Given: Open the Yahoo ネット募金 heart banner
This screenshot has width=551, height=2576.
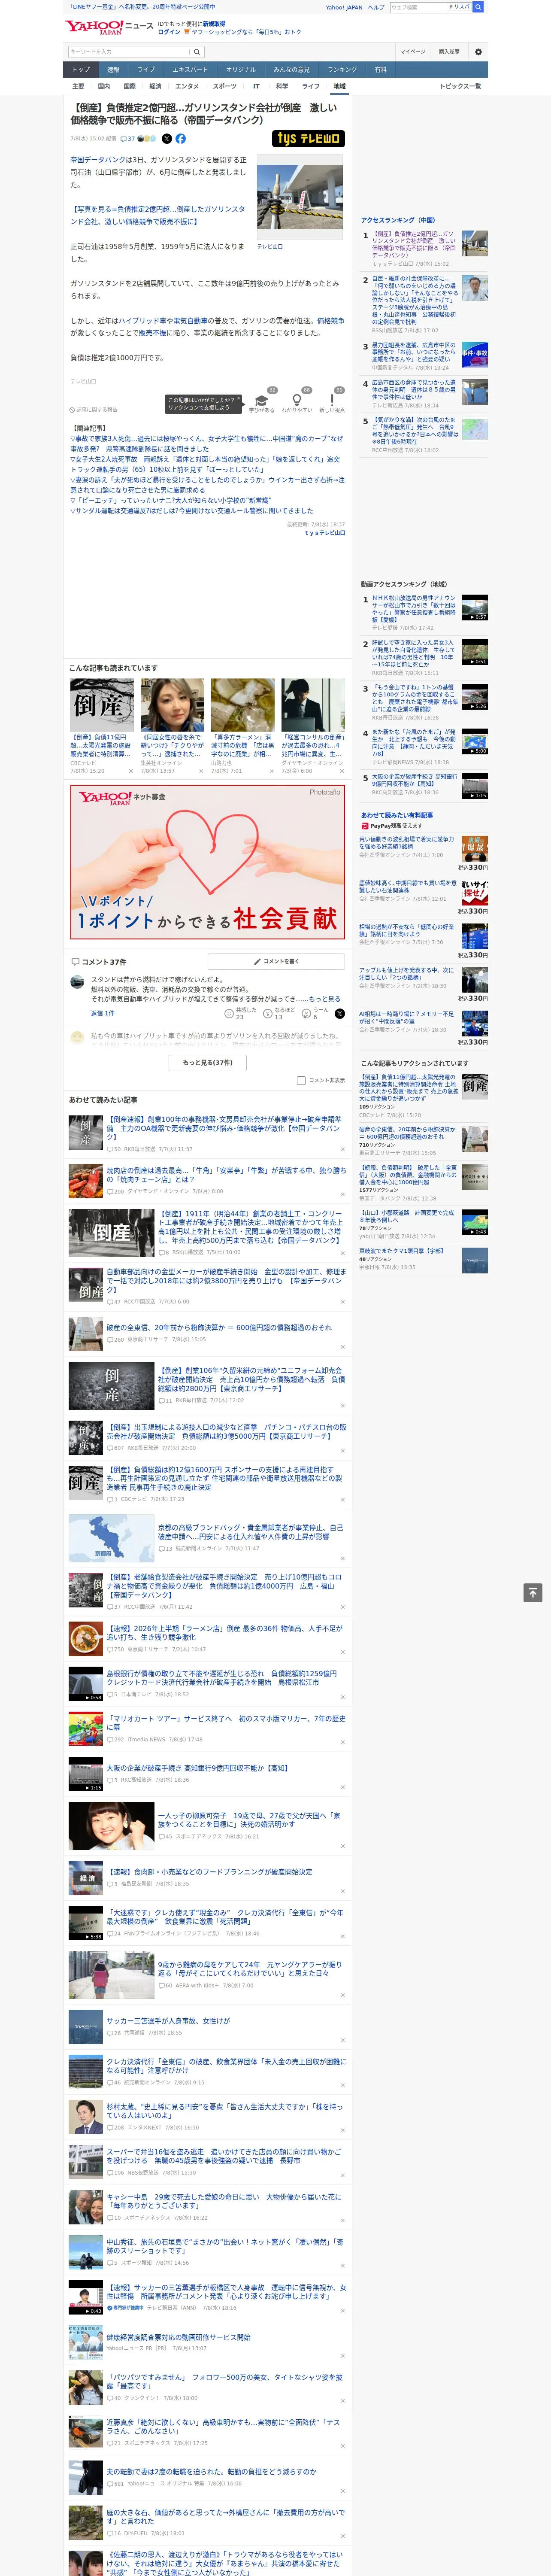Looking at the screenshot, I should click(207, 862).
